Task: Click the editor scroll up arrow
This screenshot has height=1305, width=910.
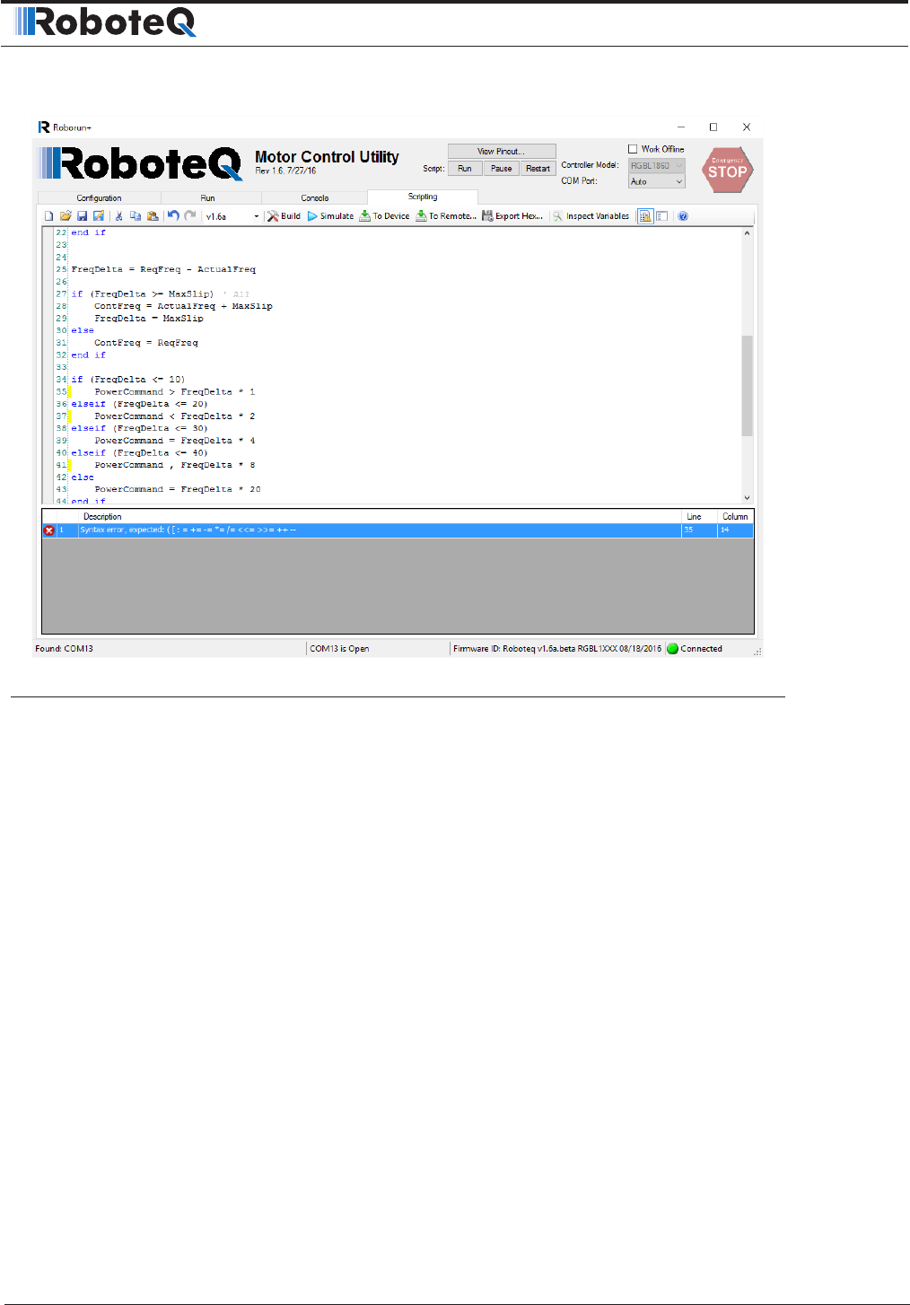Action: tap(747, 233)
